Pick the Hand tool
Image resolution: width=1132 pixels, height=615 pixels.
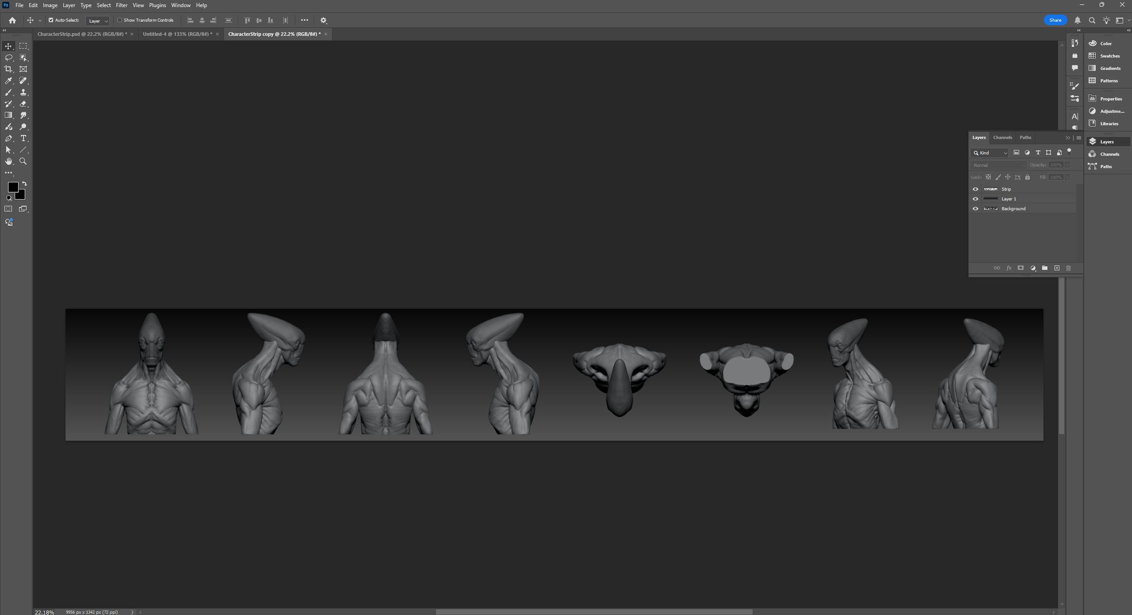8,162
